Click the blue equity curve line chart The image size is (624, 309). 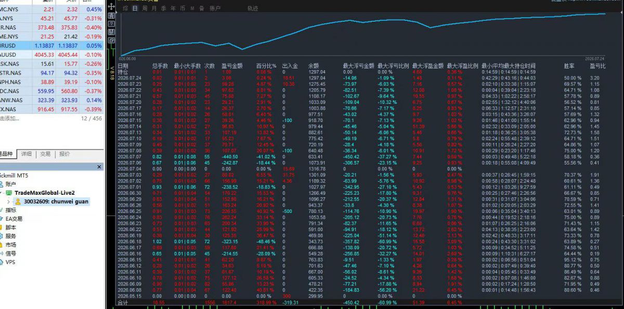pos(362,34)
